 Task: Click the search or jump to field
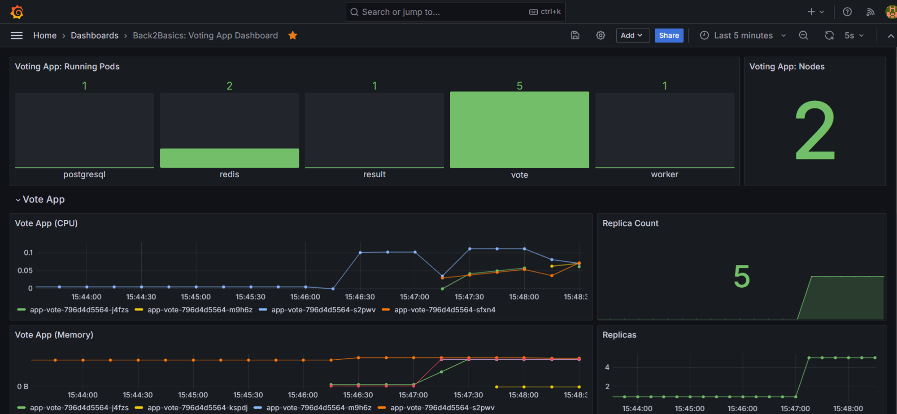pyautogui.click(x=455, y=12)
